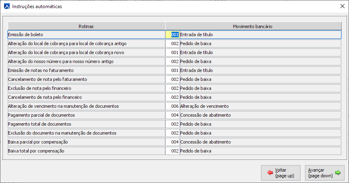Select the Exclusão de nota pelo financeiro row
Screen dimensions: 349x183
[x=86, y=88]
